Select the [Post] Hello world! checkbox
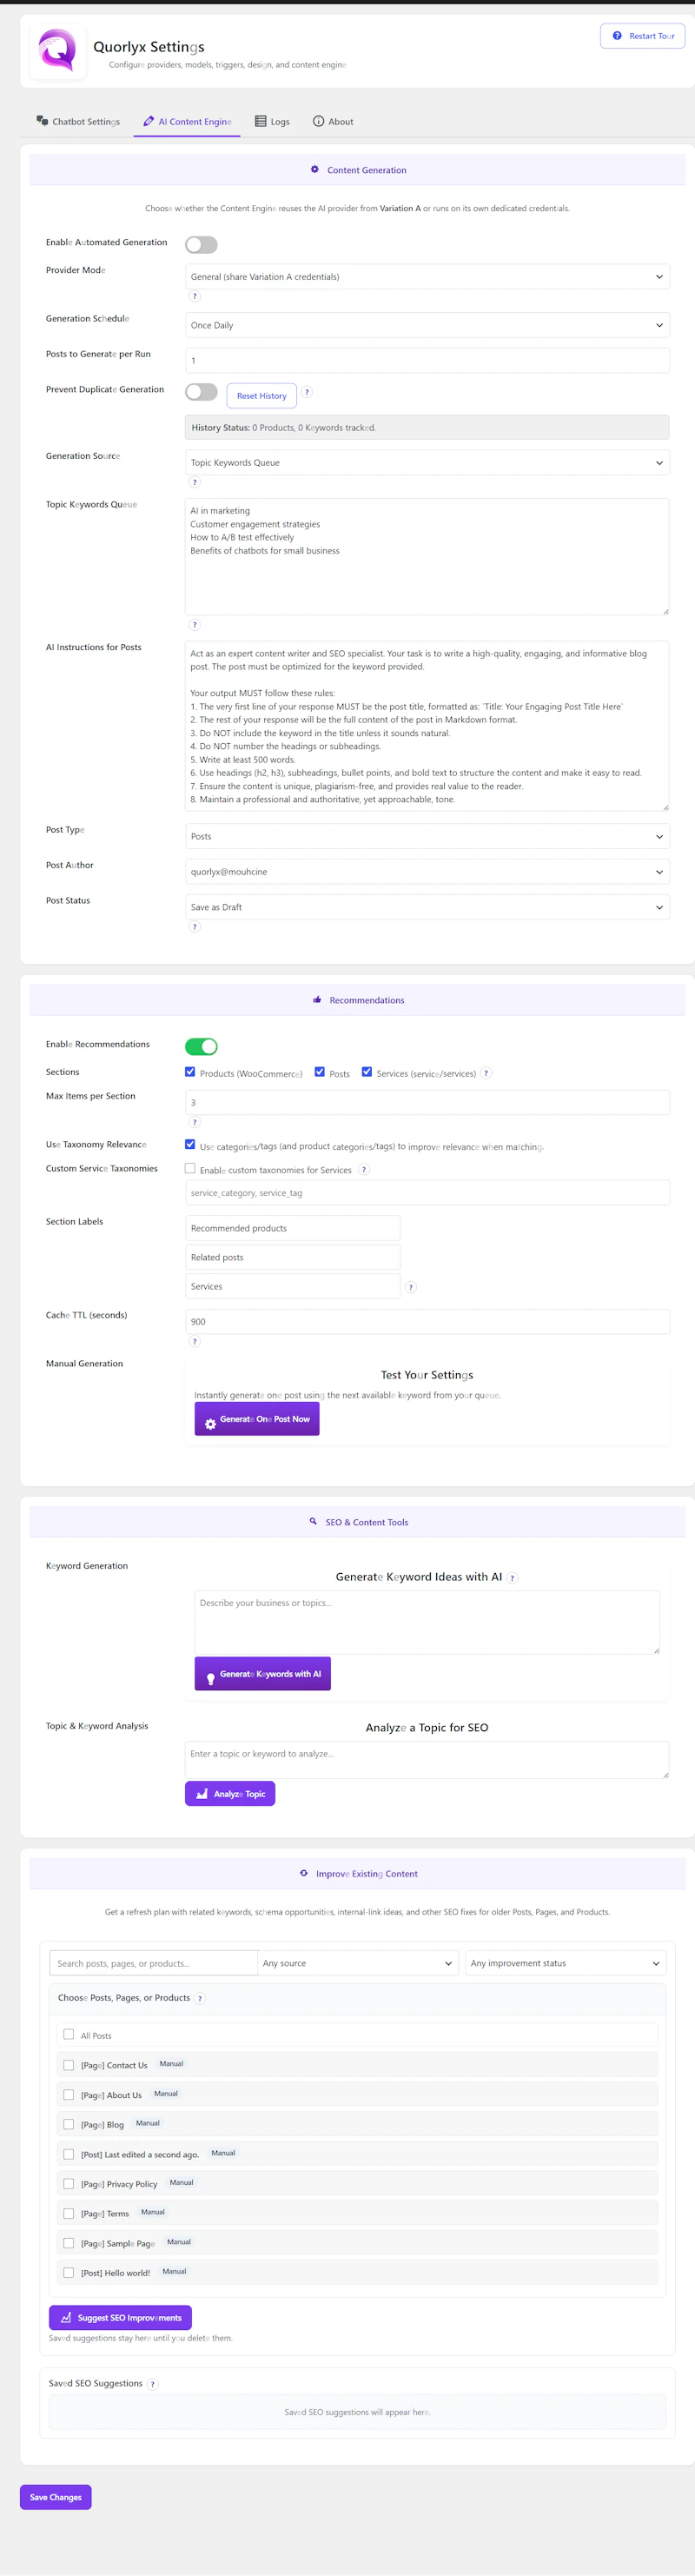This screenshot has height=2576, width=695. pyautogui.click(x=68, y=2272)
